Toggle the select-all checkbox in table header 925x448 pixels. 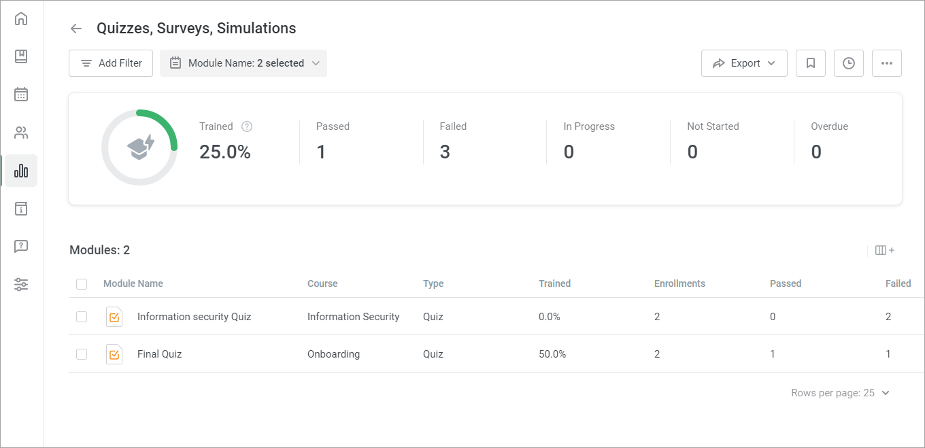82,284
